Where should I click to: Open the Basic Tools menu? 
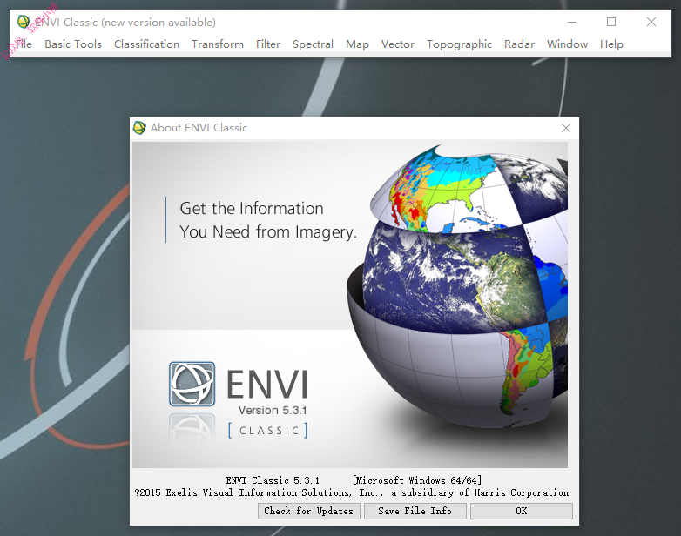tap(73, 44)
